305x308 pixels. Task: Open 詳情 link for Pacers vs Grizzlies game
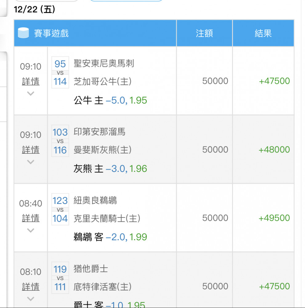click(x=30, y=150)
